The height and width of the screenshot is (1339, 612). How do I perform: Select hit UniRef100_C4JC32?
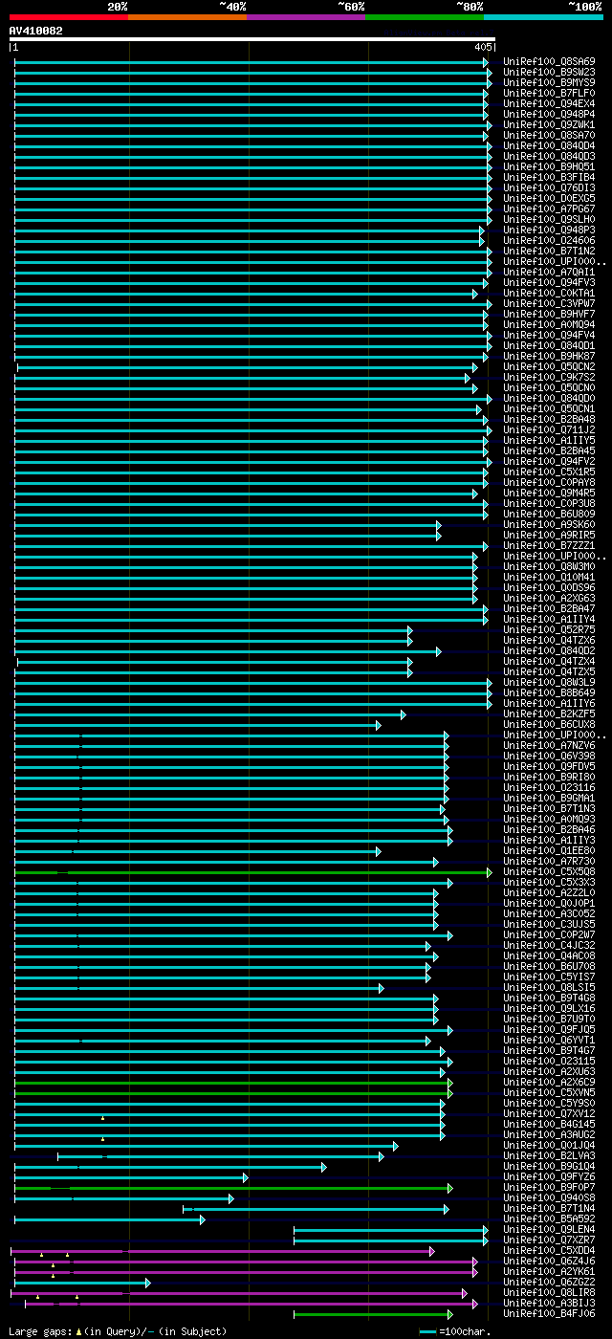(x=549, y=946)
